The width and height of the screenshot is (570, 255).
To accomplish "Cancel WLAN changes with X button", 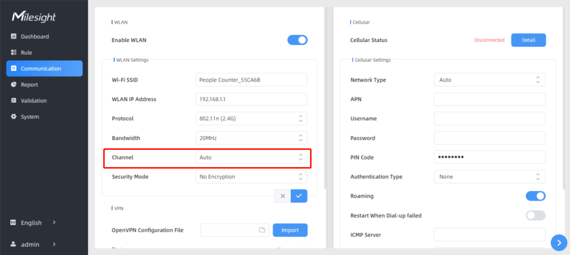I will pos(282,196).
